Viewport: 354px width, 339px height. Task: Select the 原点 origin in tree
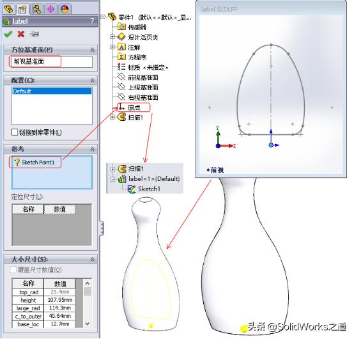pyautogui.click(x=134, y=107)
